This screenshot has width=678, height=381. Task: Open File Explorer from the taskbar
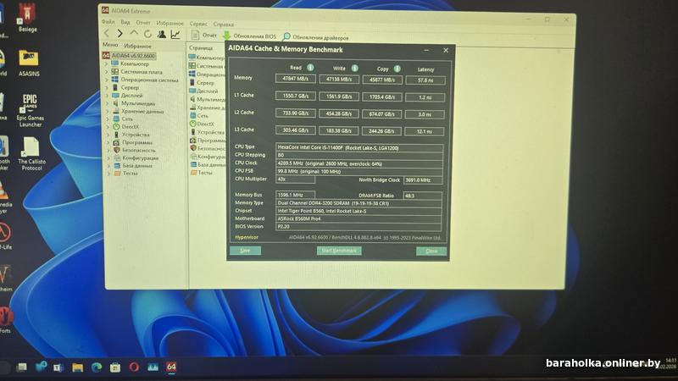[x=77, y=367]
